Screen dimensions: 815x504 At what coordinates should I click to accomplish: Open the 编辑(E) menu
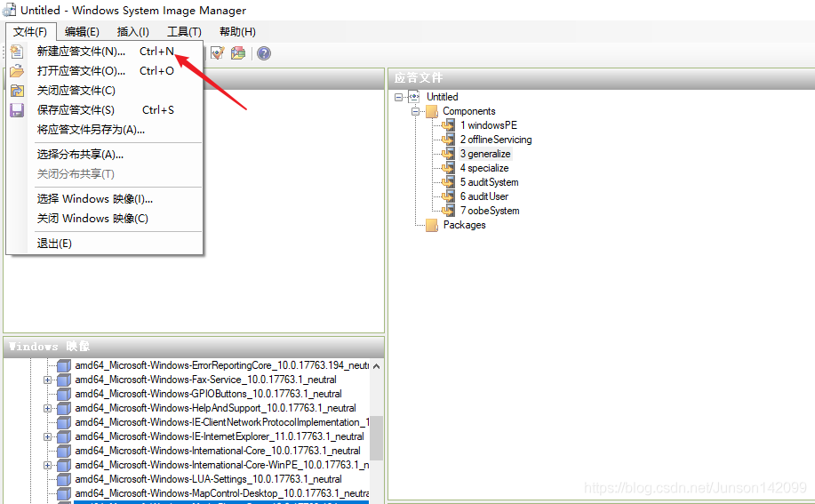[x=82, y=32]
